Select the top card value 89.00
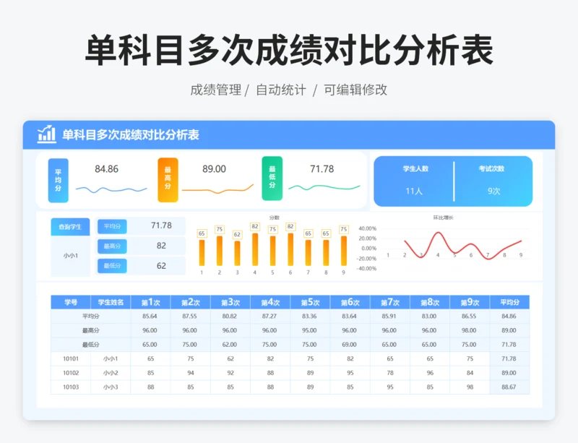578x443 pixels. pos(214,169)
